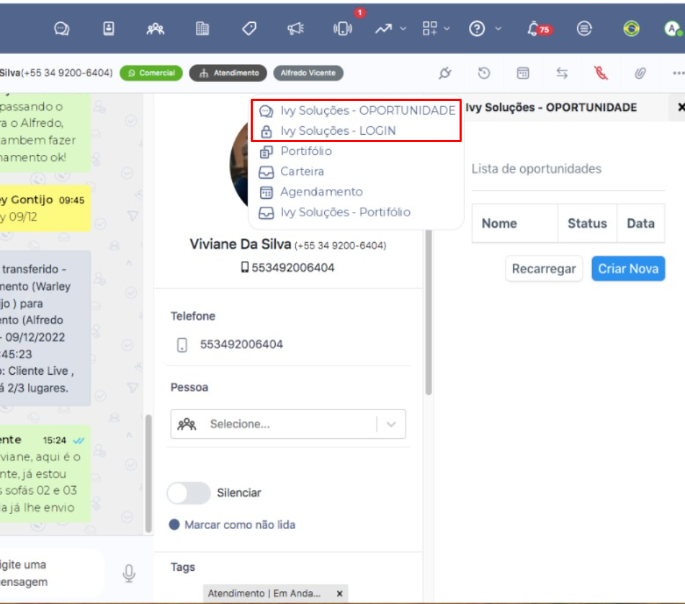685x604 pixels.
Task: Click the attachment paperclip icon
Action: coord(640,73)
